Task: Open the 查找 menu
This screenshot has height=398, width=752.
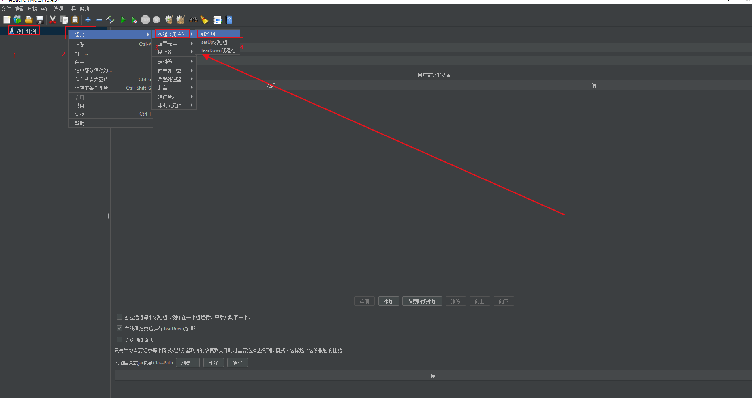Action: (x=32, y=9)
